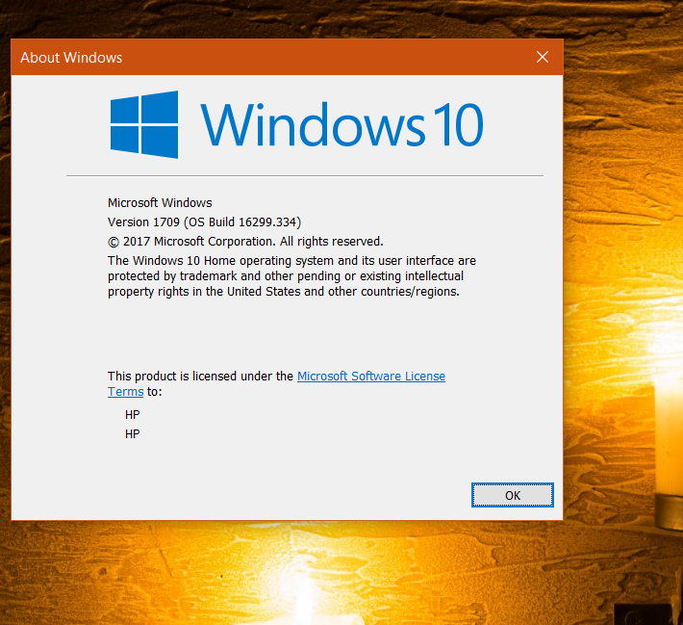Click 'This product is licensed under' text

tap(200, 376)
